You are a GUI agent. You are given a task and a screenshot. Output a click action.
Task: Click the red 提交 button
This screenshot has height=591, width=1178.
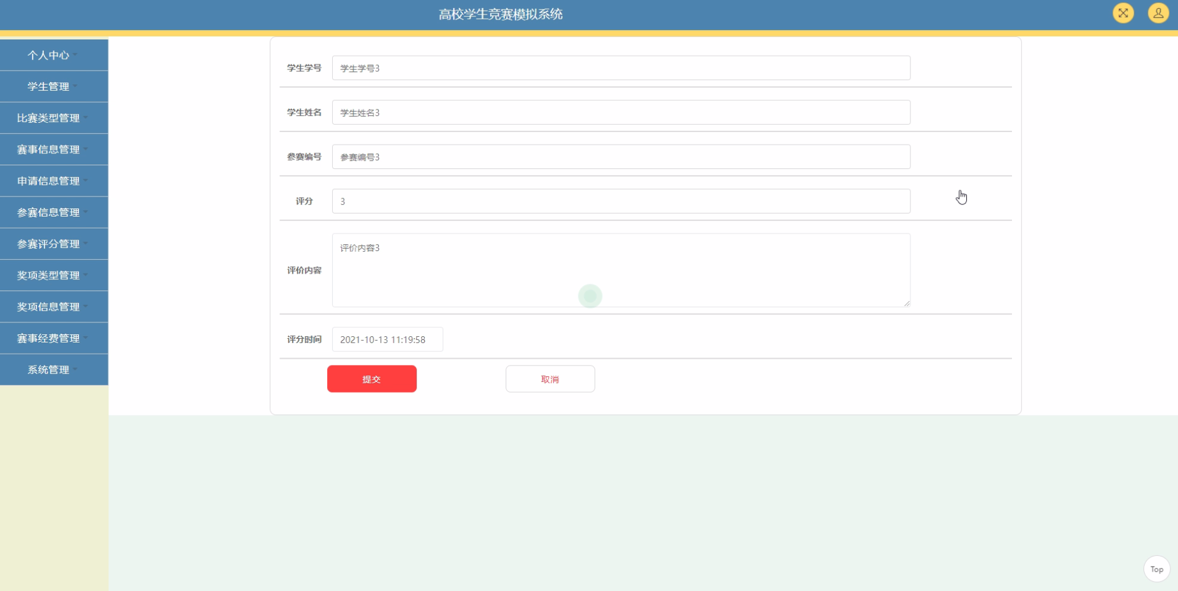click(x=372, y=379)
